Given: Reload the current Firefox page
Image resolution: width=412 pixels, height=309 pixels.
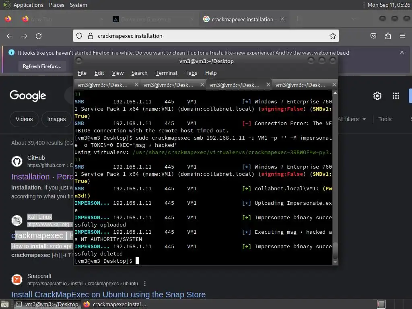Looking at the screenshot, I should pyautogui.click(x=39, y=36).
